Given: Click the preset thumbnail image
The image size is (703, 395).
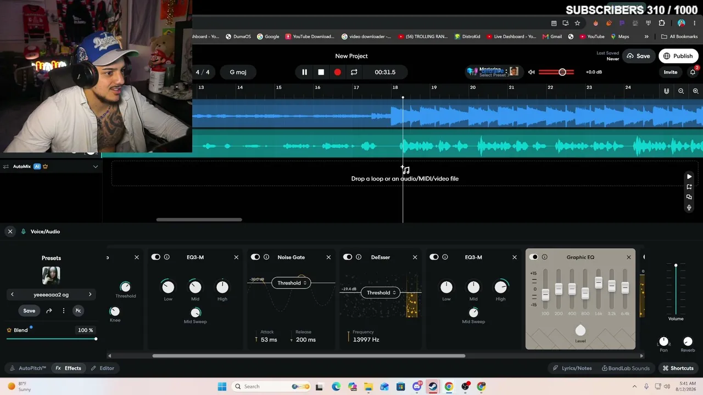Looking at the screenshot, I should tap(51, 275).
